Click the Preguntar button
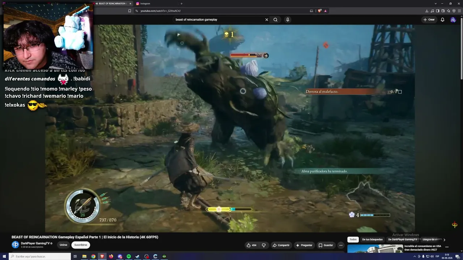 [x=304, y=245]
